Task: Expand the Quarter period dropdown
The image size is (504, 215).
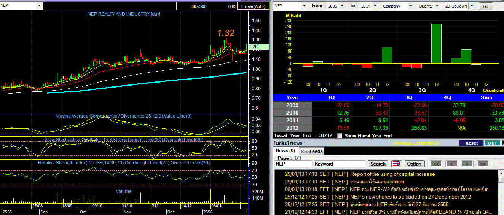Action: click(437, 6)
